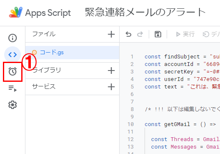The width and height of the screenshot is (220, 154).
Task: Click the ファイル section header
Action: tap(44, 34)
